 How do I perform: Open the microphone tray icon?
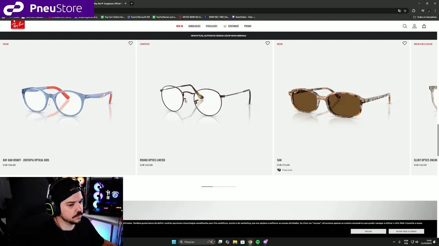(x=399, y=242)
